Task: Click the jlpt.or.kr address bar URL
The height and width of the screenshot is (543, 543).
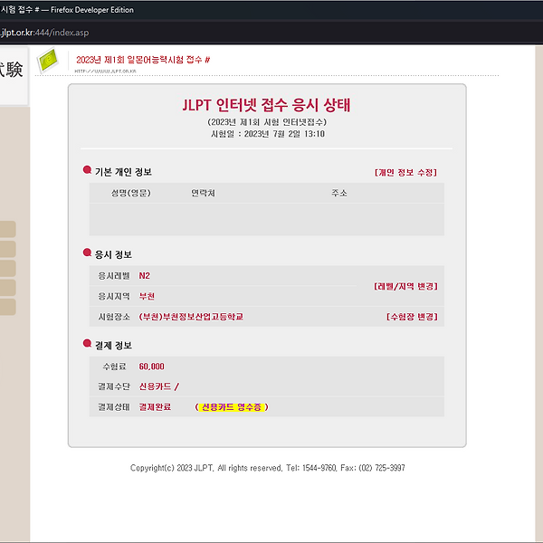Action: [44, 33]
